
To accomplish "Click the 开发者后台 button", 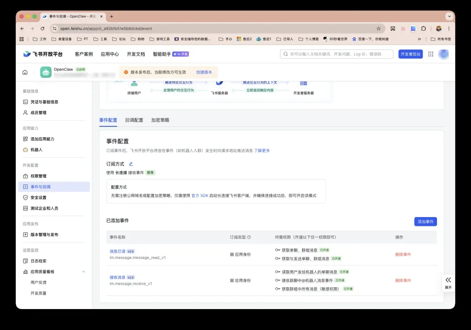I will pos(410,54).
